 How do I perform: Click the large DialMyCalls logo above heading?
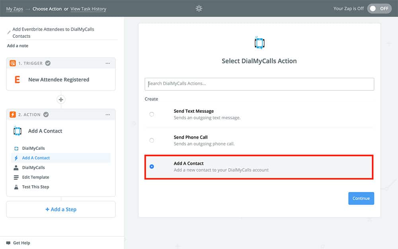[x=259, y=43]
